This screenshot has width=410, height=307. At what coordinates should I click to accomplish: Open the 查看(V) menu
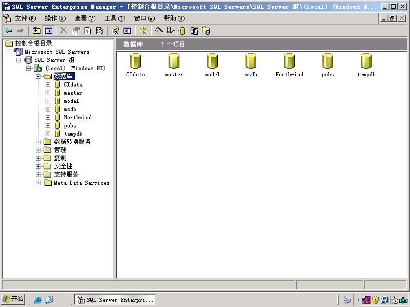85,18
